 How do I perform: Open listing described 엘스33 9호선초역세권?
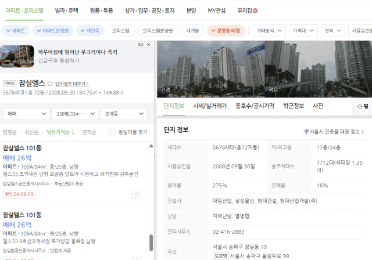pyautogui.click(x=49, y=241)
